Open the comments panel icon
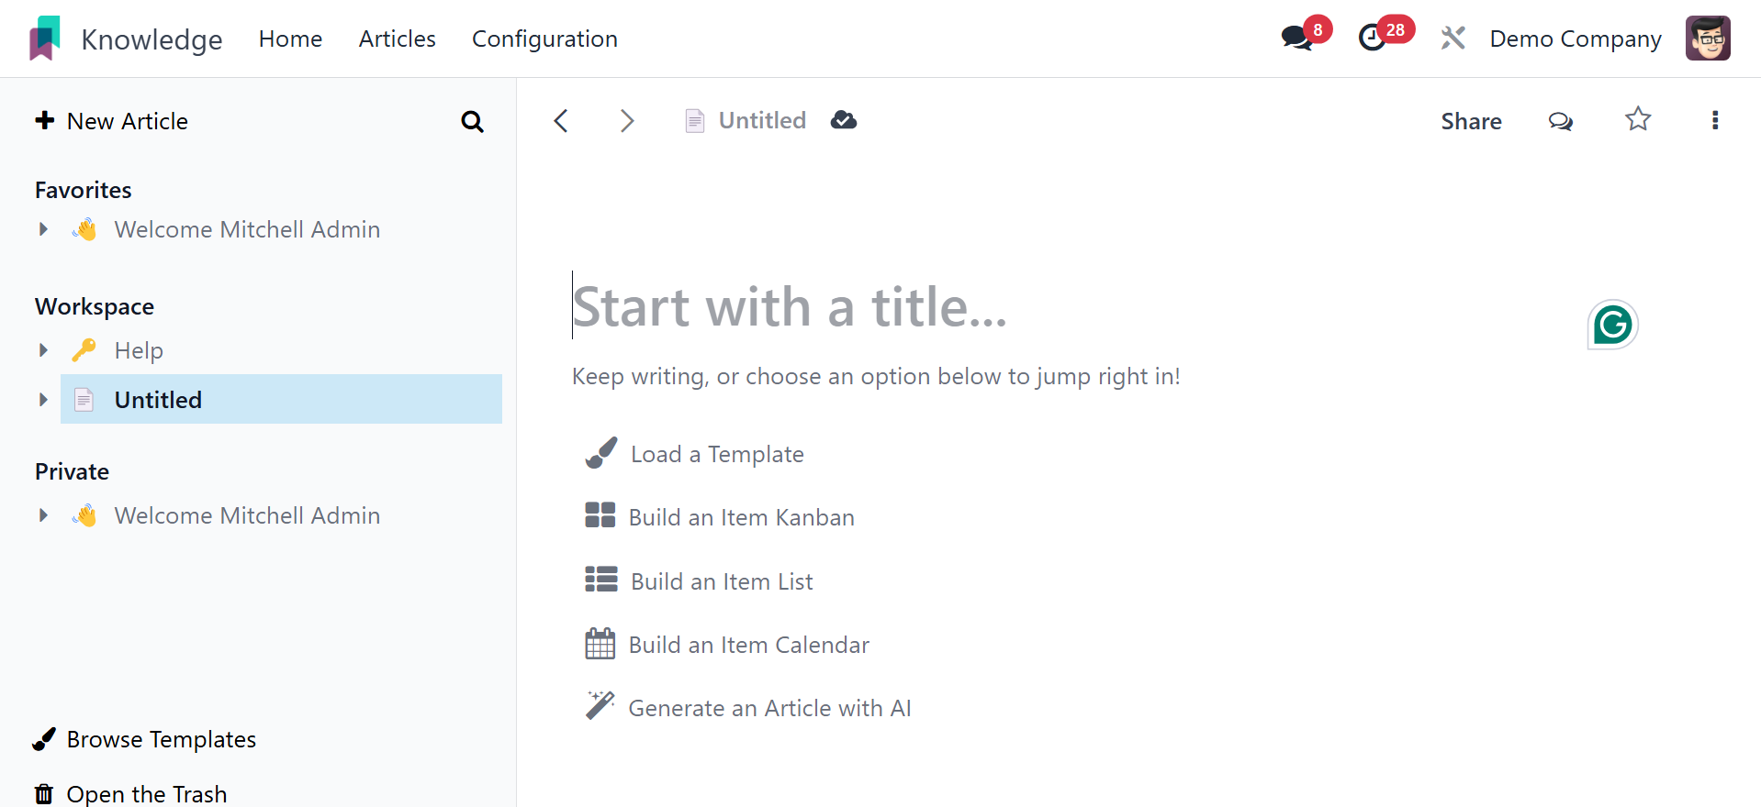1761x807 pixels. click(x=1560, y=121)
